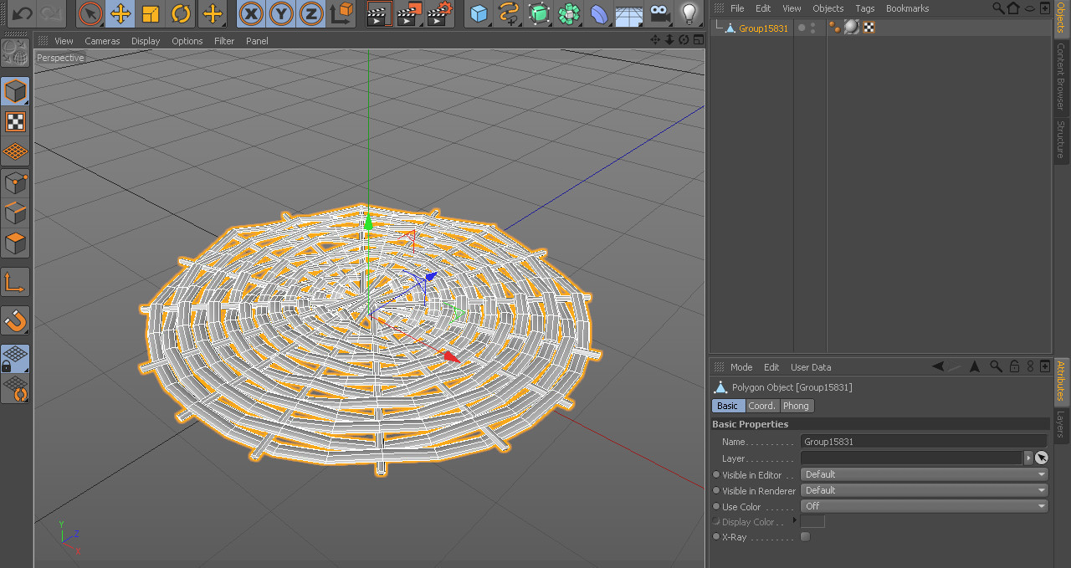1071x568 pixels.
Task: Activate the Rotate tool
Action: (181, 13)
